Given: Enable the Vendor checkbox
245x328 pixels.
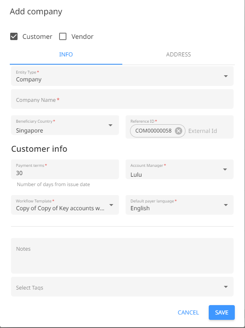Looking at the screenshot, I should 63,37.
